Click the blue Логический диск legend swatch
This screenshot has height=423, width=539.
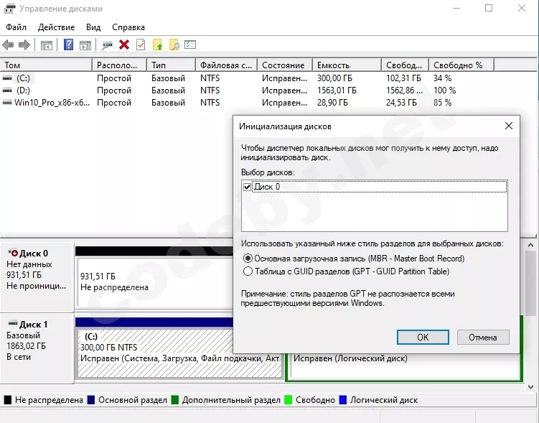[342, 400]
